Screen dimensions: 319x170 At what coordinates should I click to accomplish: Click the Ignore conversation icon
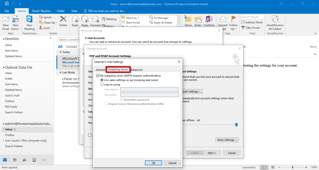41,17
